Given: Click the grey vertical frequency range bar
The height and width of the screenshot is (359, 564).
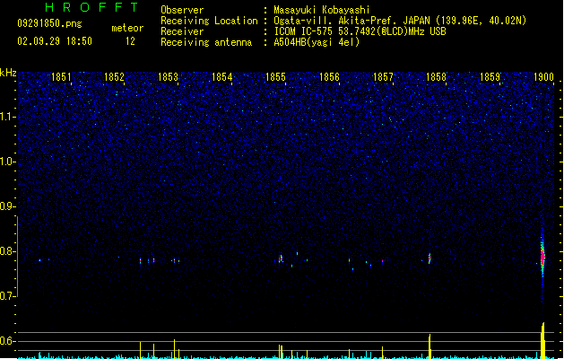Looking at the screenshot, I should tap(18, 257).
